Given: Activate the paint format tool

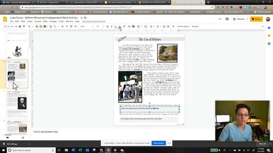Looking at the screenshot, I should 24,26.
